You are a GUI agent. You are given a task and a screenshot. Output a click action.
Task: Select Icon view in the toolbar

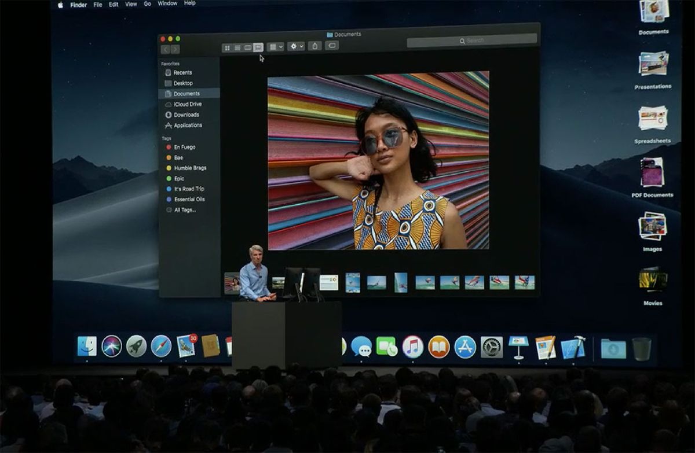[228, 46]
